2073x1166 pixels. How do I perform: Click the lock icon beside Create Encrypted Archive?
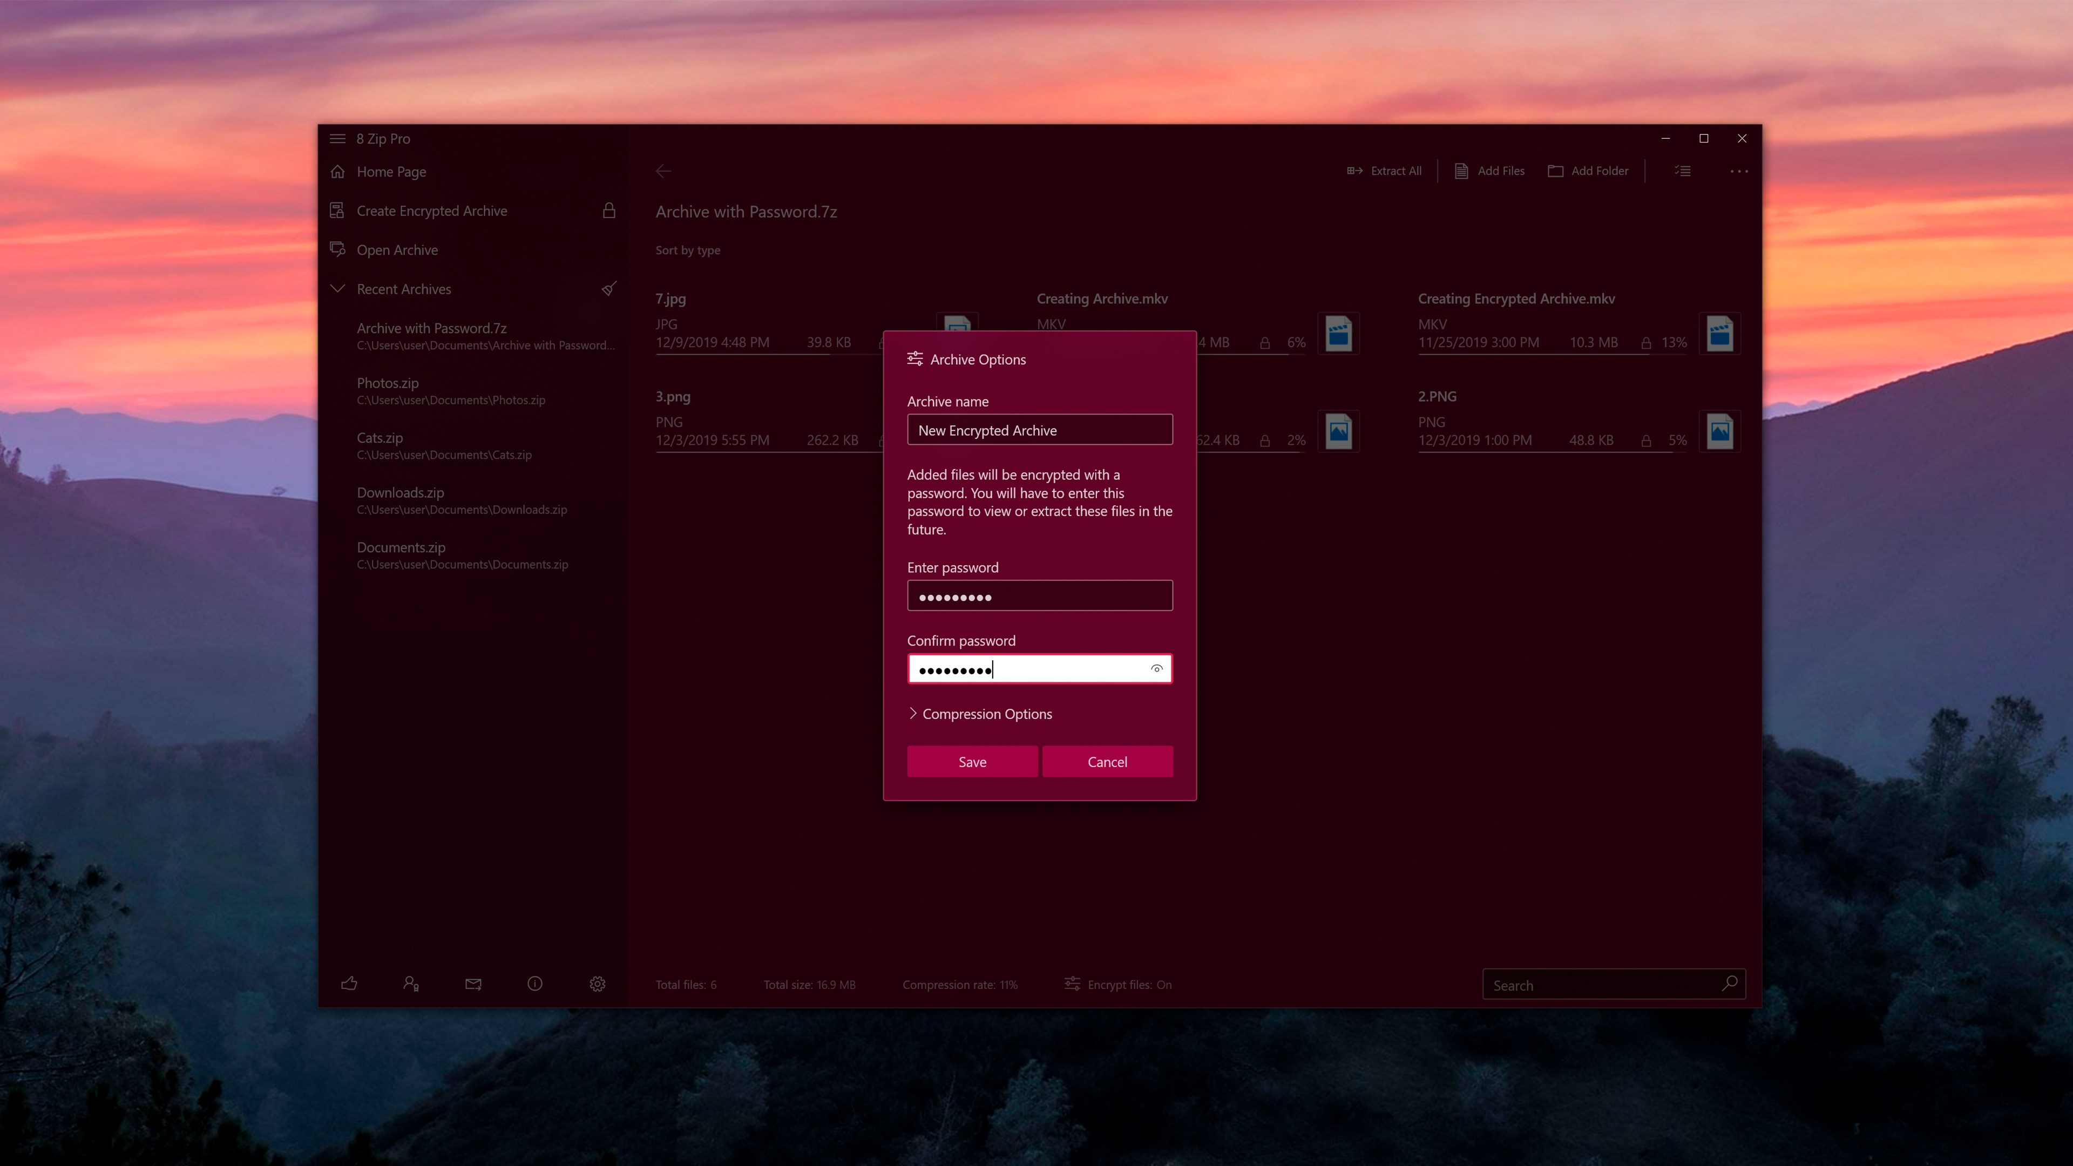coord(609,210)
